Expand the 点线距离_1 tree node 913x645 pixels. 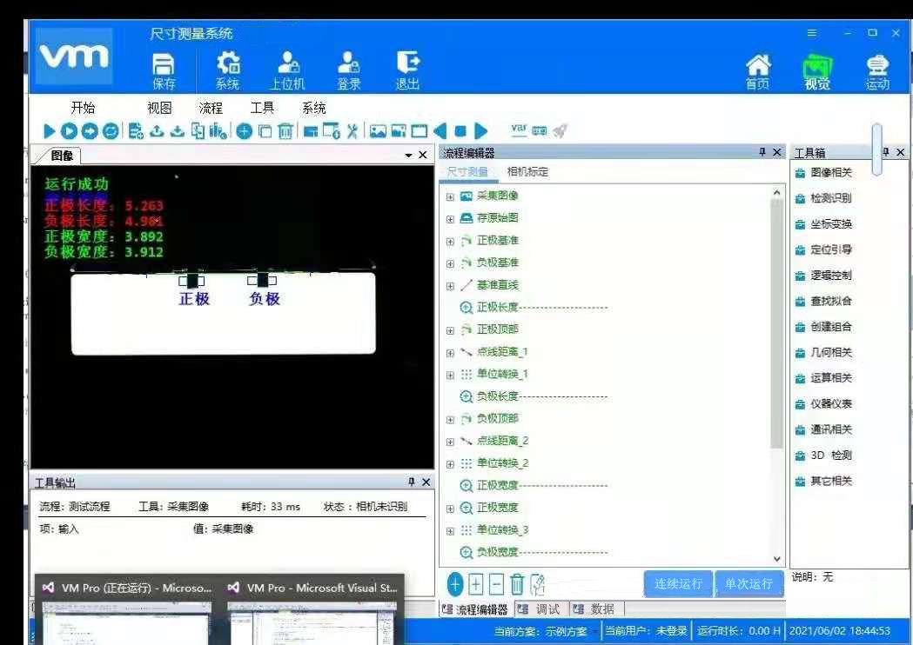[450, 353]
